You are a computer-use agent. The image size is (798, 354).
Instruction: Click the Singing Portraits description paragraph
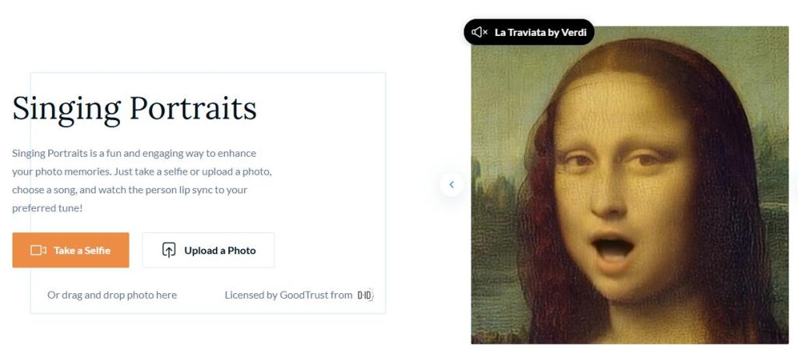click(x=141, y=180)
